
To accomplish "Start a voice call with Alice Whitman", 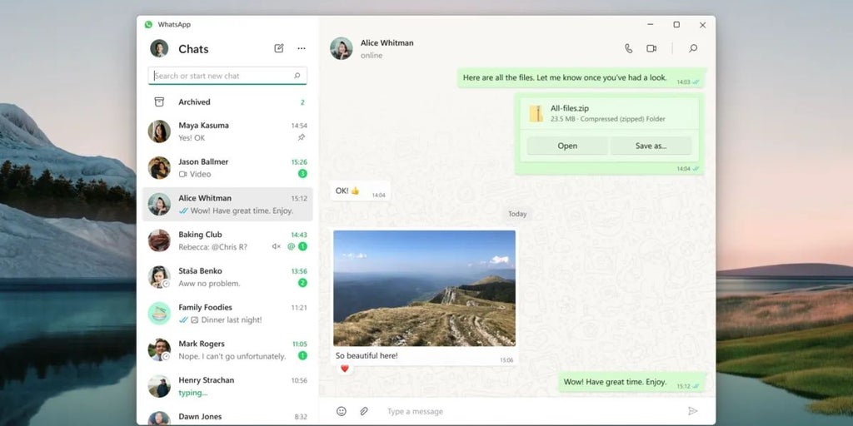I will [x=628, y=48].
